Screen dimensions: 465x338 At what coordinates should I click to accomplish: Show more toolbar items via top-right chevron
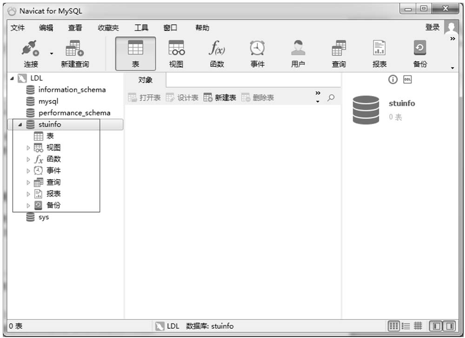[x=452, y=39]
